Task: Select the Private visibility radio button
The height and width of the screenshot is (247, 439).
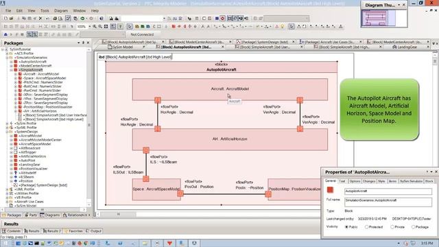Action: [392, 227]
